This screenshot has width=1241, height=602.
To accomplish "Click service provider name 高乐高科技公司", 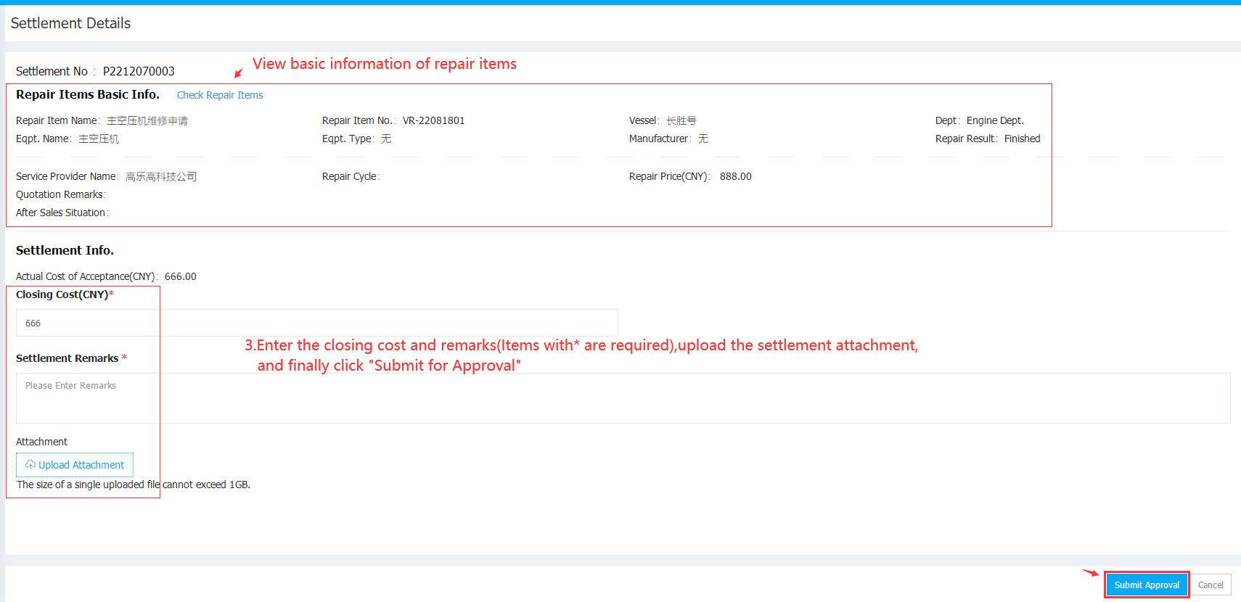I will 161,176.
